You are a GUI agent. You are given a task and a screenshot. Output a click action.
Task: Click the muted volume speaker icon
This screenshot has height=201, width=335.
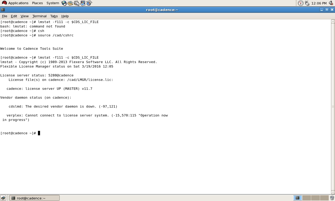pyautogui.click(x=331, y=3)
